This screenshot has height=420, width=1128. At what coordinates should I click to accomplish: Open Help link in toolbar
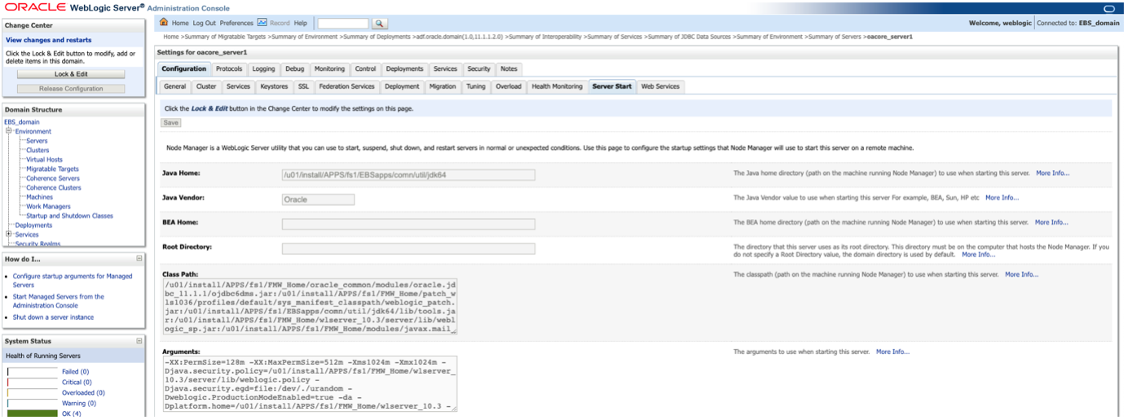pyautogui.click(x=300, y=24)
